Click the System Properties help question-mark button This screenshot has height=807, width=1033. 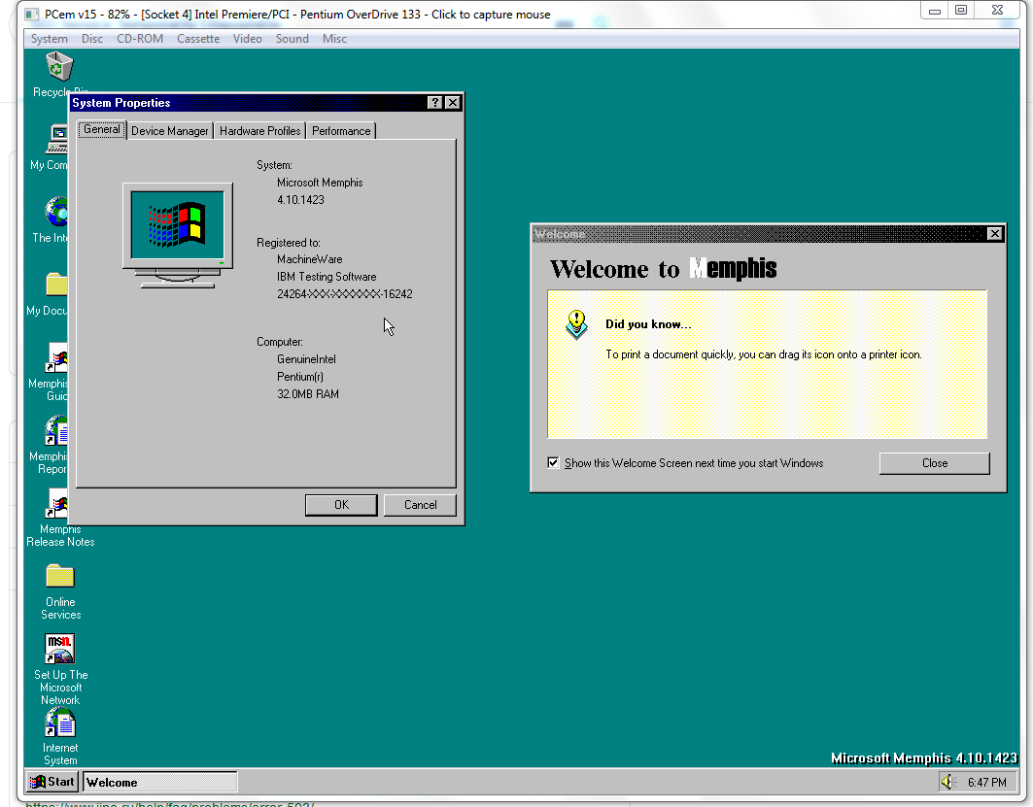pos(434,103)
